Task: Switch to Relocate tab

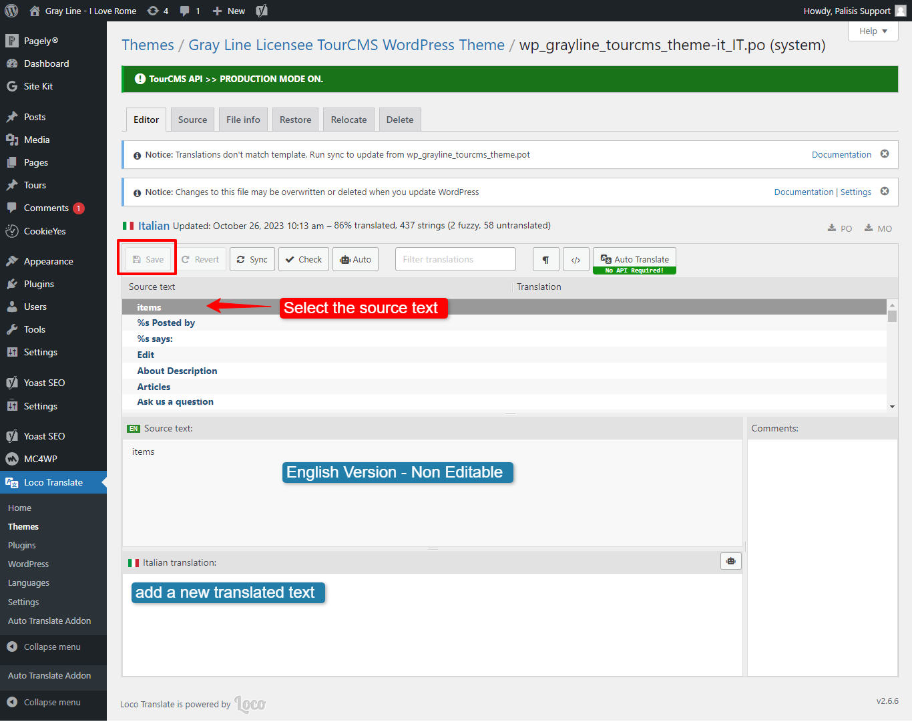Action: pyautogui.click(x=349, y=120)
